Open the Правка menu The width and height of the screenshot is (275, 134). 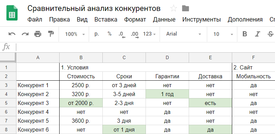click(60, 19)
